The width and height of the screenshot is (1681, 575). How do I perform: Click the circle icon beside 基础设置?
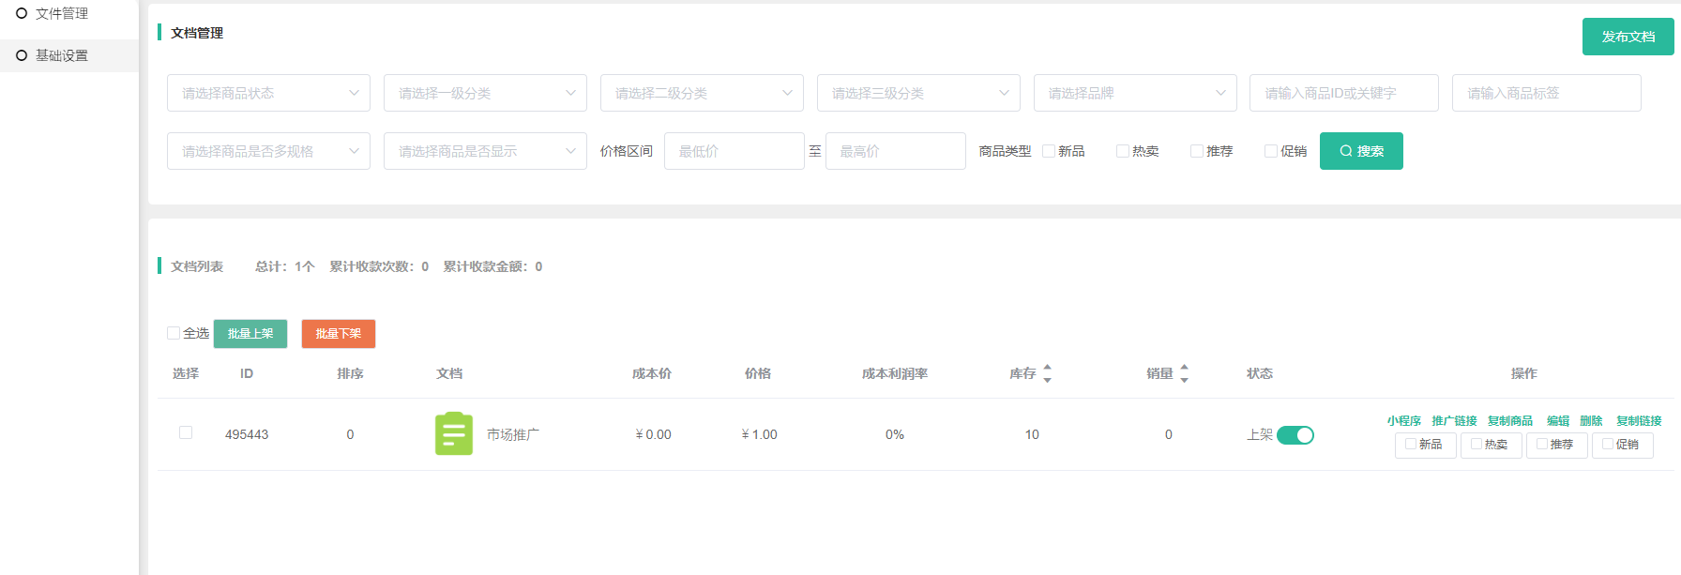click(x=22, y=55)
